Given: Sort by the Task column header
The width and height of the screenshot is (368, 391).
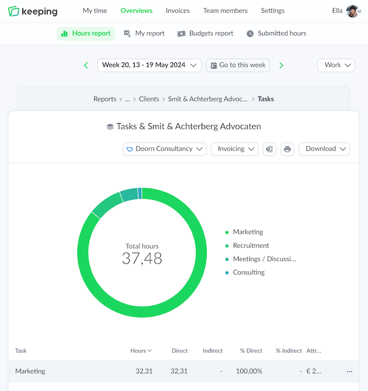Looking at the screenshot, I should [21, 351].
